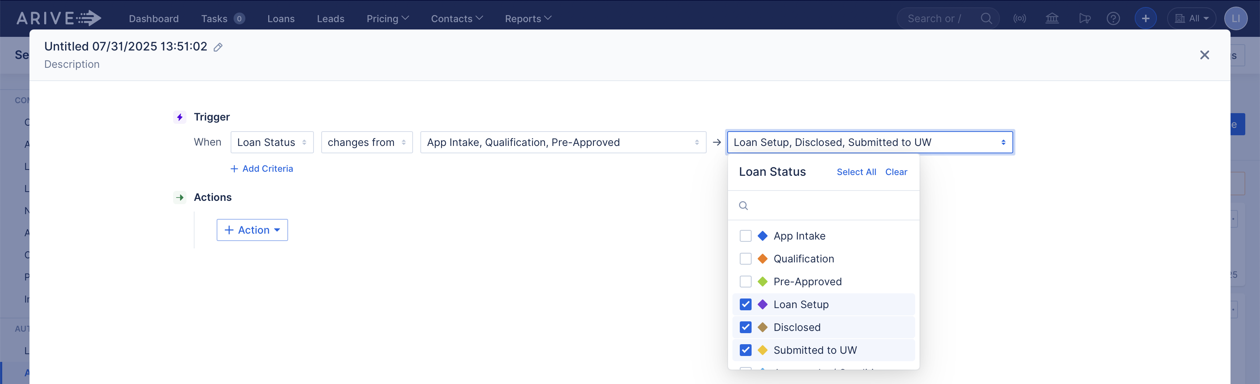Check the App Intake checkbox
Screen dimensions: 1260x384
click(745, 236)
